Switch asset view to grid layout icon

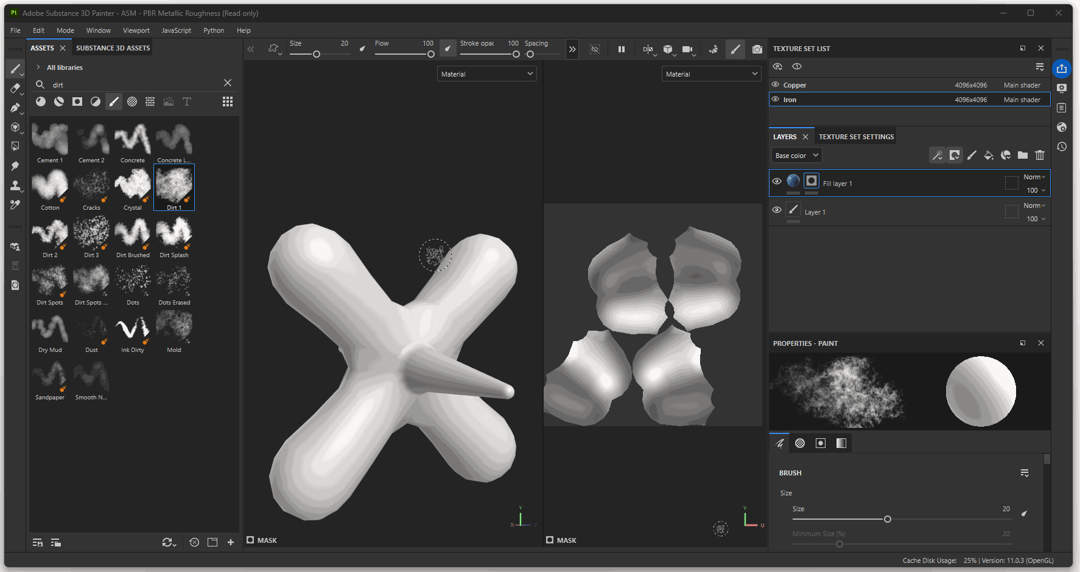click(228, 102)
